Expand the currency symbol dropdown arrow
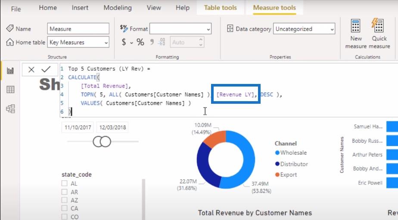The width and height of the screenshot is (398, 220). [x=131, y=43]
